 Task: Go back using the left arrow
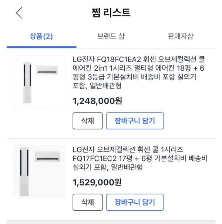click(x=19, y=13)
